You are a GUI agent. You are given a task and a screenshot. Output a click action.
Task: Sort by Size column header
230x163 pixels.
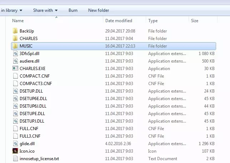point(195,21)
